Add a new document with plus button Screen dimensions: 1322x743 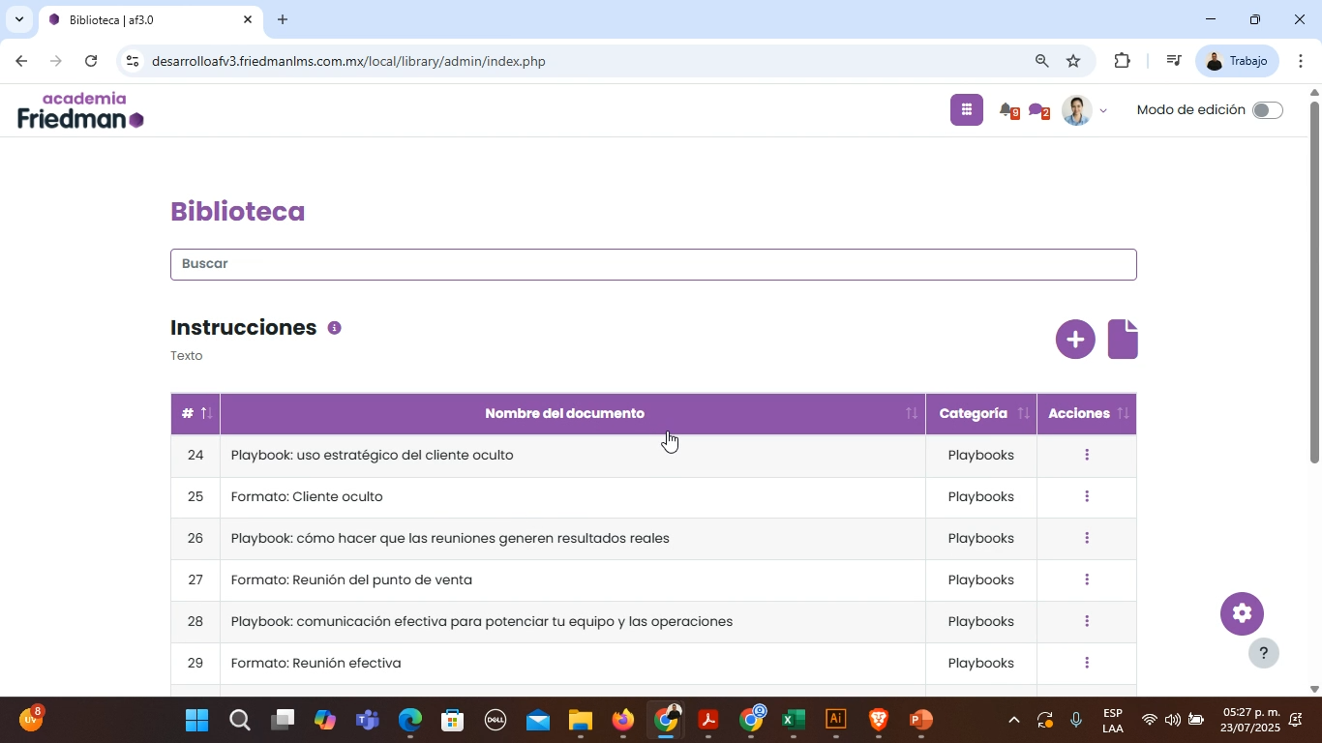1075,340
